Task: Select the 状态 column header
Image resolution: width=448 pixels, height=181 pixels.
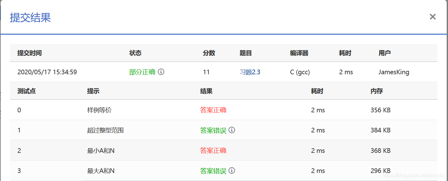Action: click(x=135, y=53)
